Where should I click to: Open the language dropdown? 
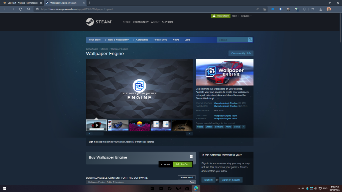[246, 16]
